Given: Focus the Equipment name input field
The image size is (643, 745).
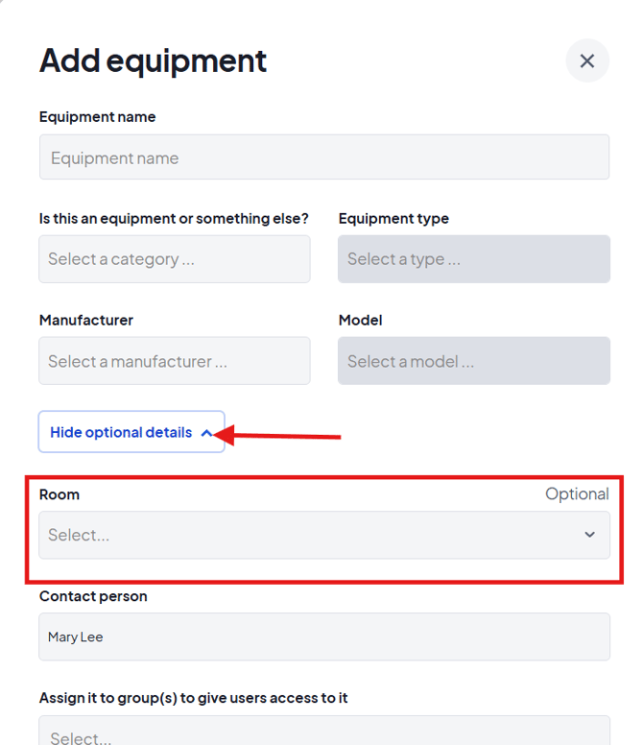Looking at the screenshot, I should click(x=323, y=157).
